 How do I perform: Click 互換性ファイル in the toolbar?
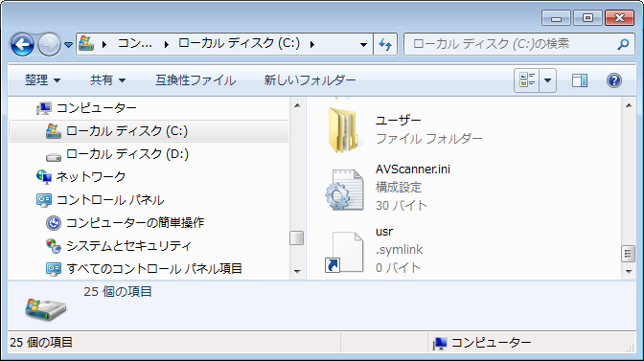[195, 80]
